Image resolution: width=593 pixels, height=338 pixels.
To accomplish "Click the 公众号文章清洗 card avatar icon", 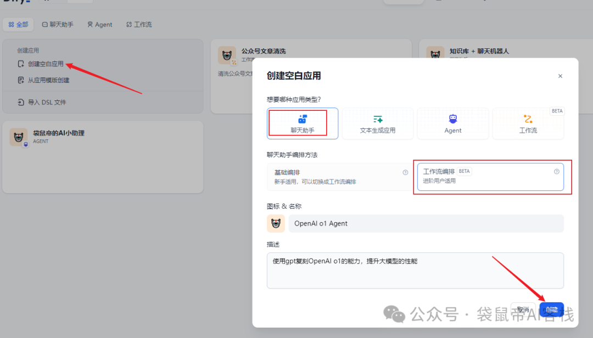I will (x=227, y=55).
